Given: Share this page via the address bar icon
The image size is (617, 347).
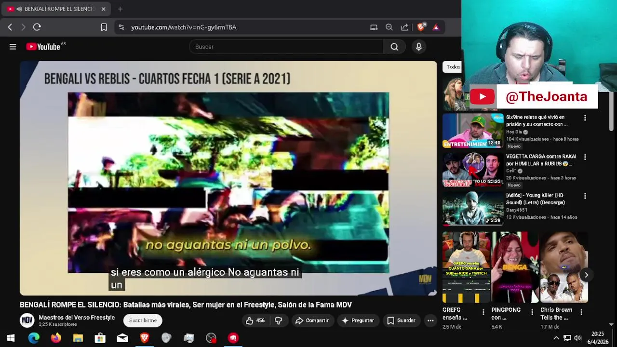Looking at the screenshot, I should pos(404,27).
